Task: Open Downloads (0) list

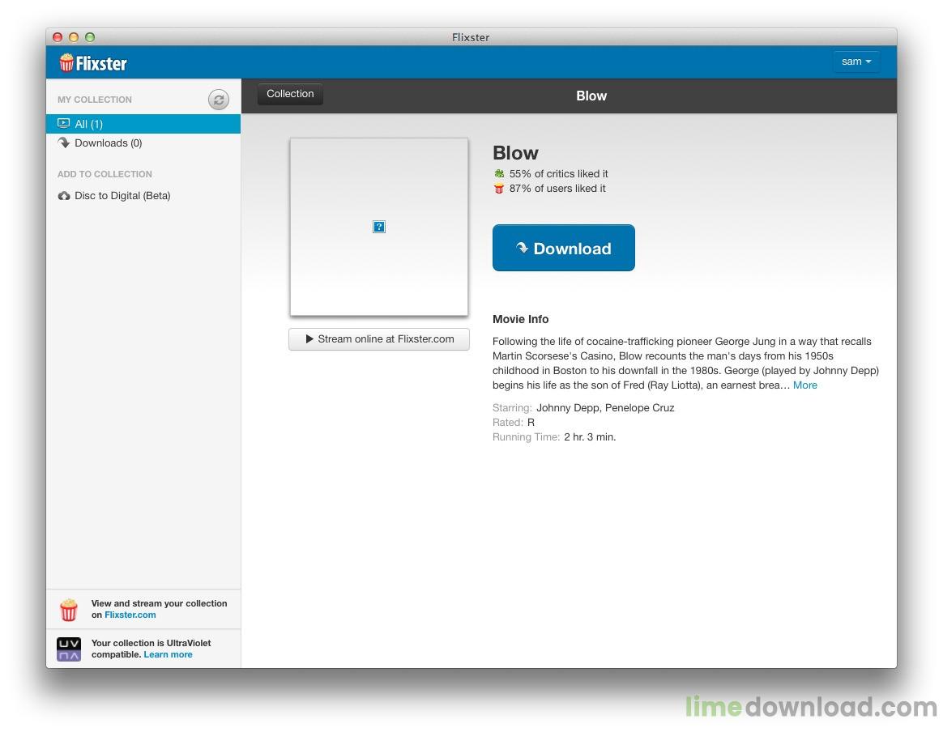Action: click(x=143, y=143)
